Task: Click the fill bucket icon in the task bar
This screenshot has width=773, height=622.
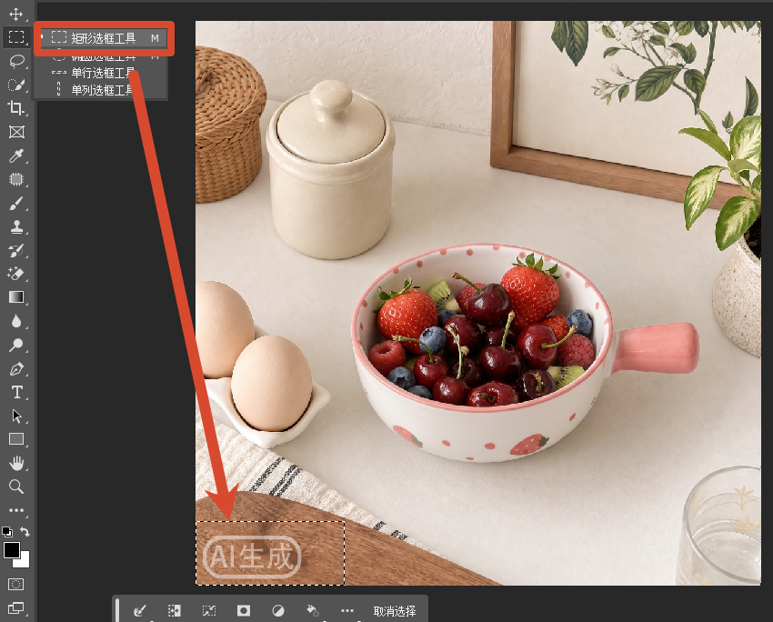Action: [x=313, y=611]
